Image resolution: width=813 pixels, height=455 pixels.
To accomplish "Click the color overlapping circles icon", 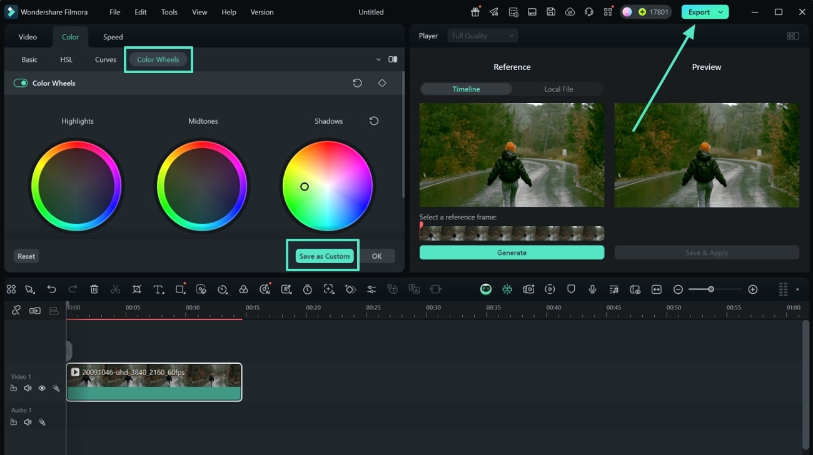I will tap(244, 289).
